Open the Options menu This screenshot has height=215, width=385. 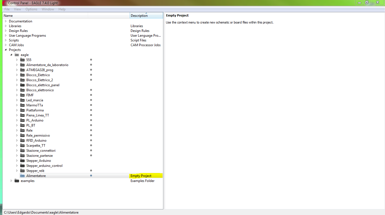point(31,9)
